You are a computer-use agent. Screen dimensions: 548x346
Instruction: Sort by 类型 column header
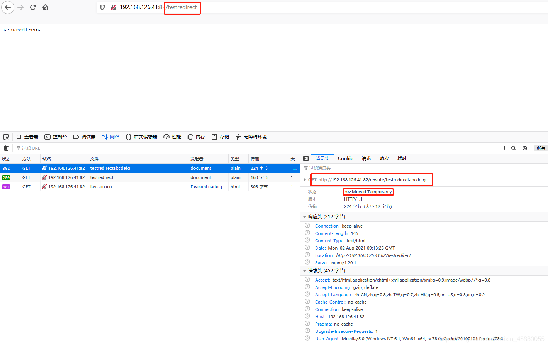point(238,159)
